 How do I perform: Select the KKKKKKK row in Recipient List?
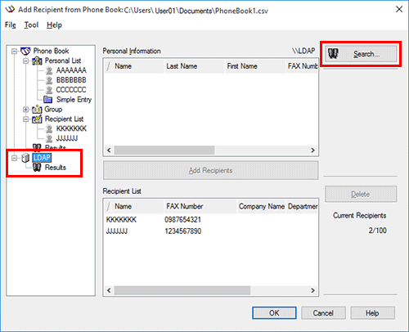(x=210, y=220)
